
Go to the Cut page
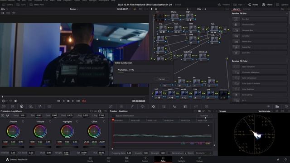click(108, 159)
